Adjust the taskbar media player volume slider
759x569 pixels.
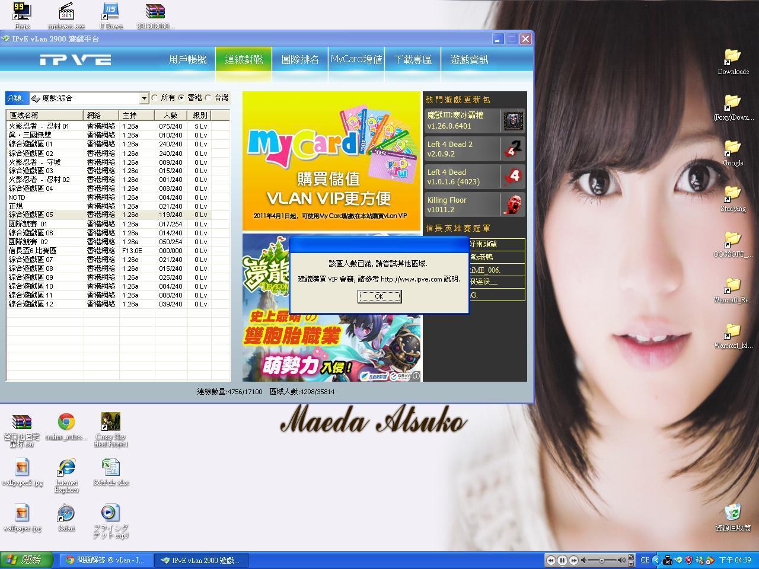tap(602, 560)
